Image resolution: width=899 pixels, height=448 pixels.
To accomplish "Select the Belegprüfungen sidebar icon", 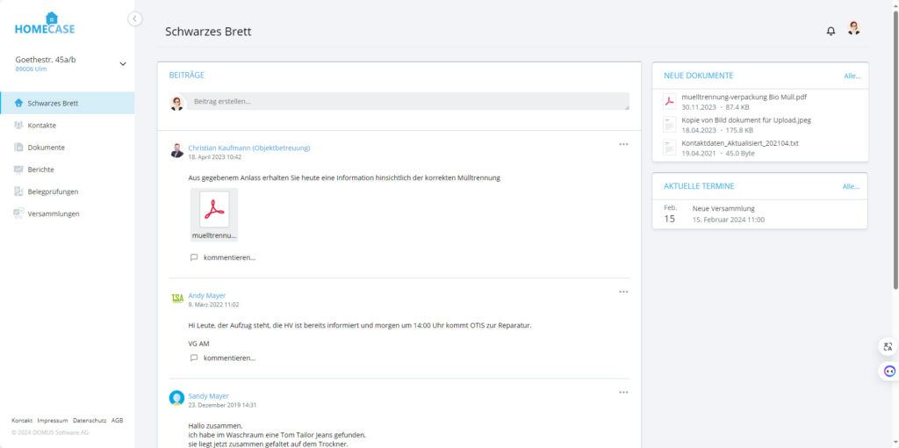I will (18, 191).
